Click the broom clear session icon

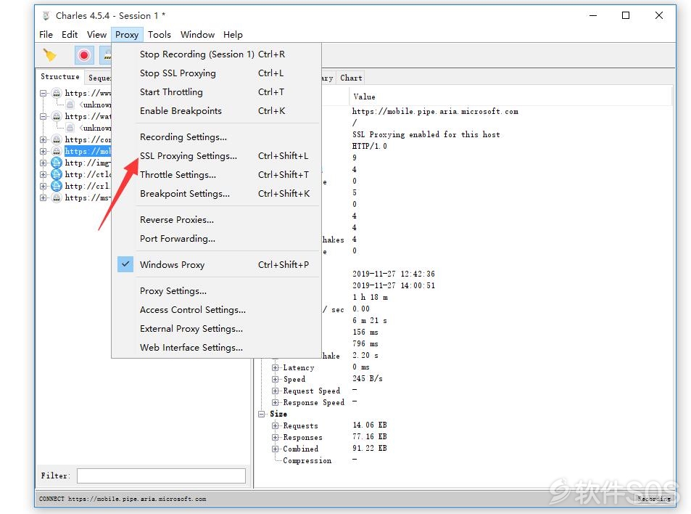pyautogui.click(x=50, y=55)
